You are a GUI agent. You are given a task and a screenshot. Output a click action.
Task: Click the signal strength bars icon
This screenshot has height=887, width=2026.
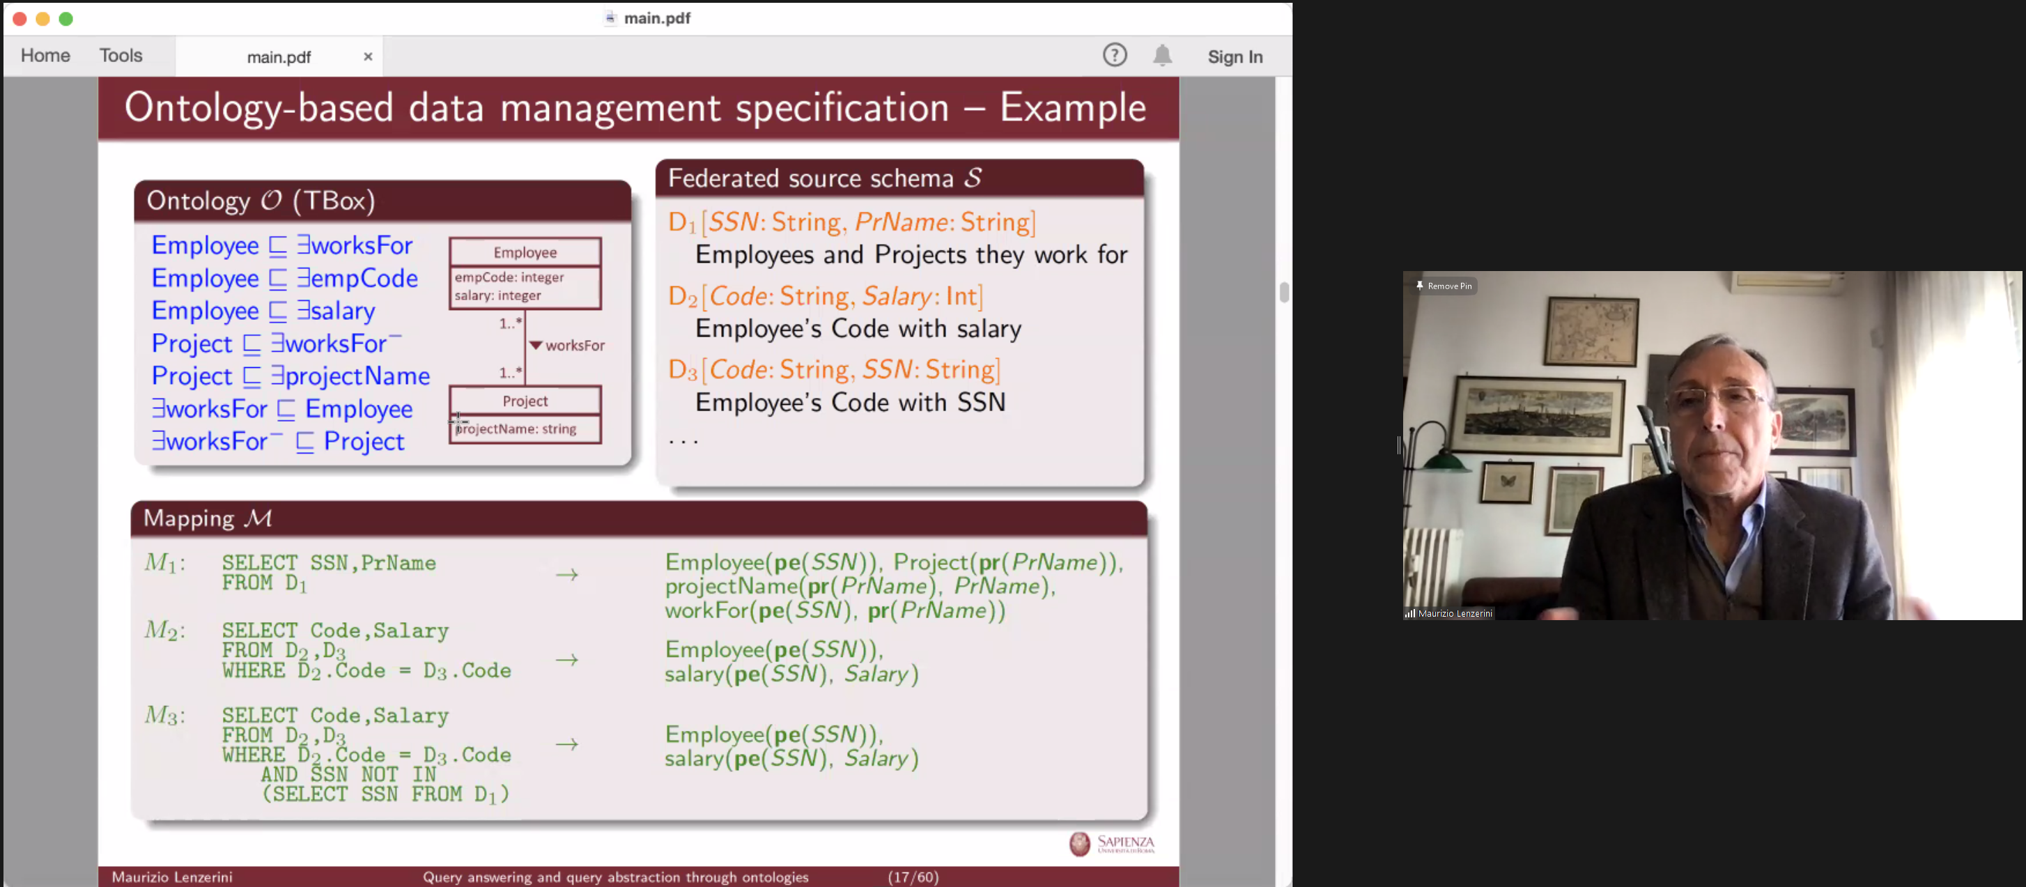1409,613
